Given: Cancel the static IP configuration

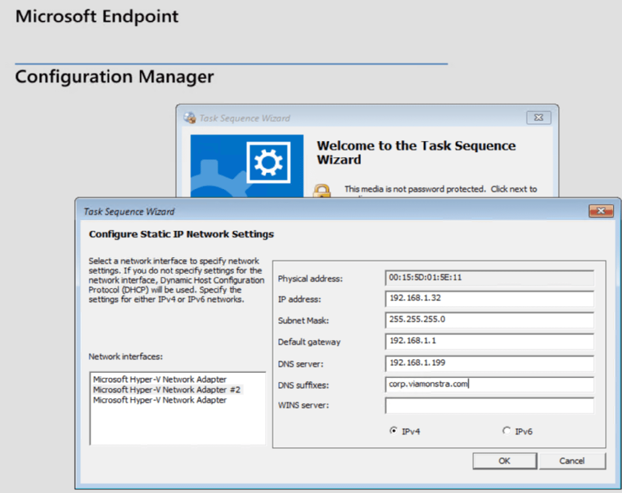Looking at the screenshot, I should tap(571, 461).
